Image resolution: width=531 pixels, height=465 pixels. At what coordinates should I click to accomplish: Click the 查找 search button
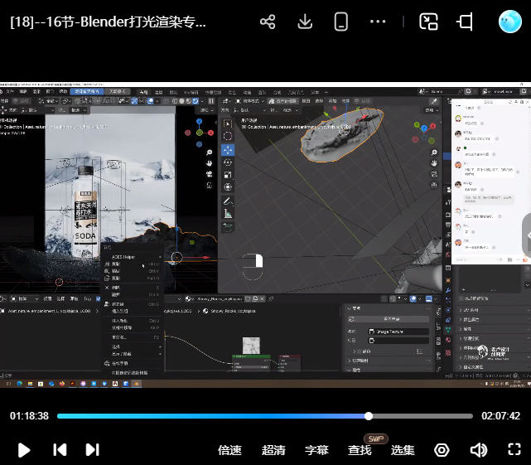tap(360, 450)
